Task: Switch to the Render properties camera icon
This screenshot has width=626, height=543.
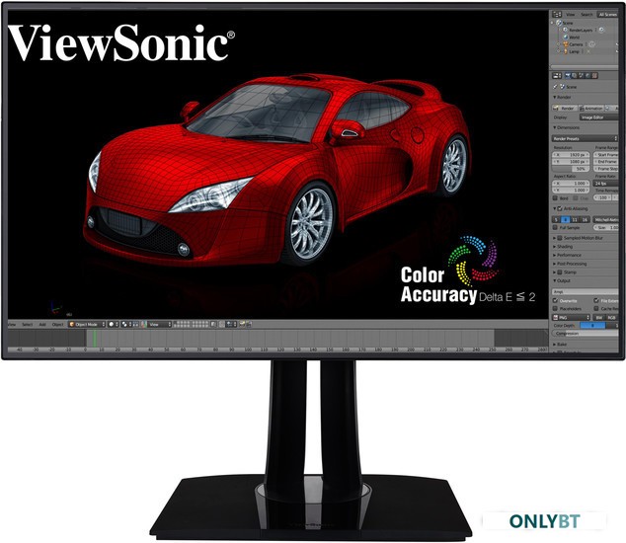Action: 568,75
